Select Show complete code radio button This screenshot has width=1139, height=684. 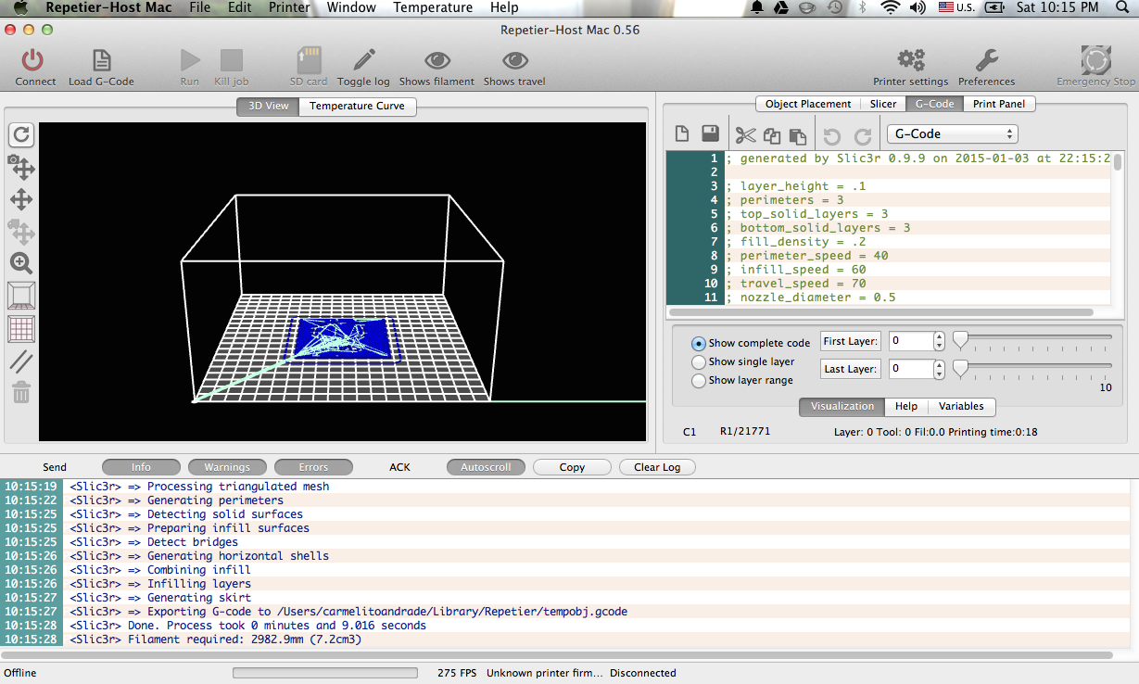click(700, 343)
